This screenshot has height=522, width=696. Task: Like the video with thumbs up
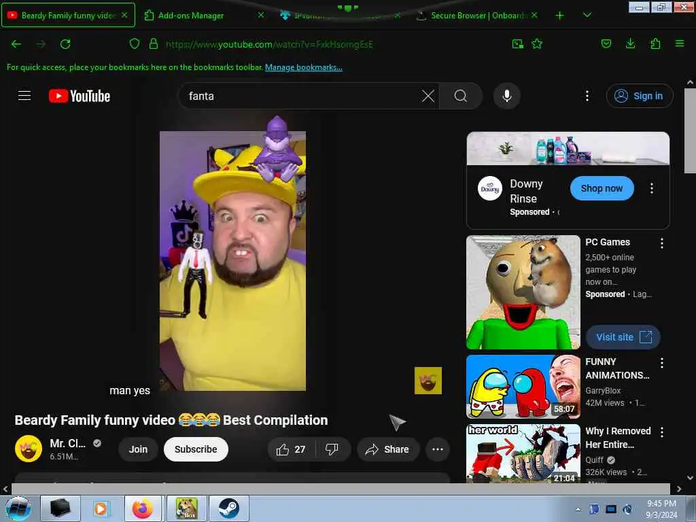[x=291, y=449]
